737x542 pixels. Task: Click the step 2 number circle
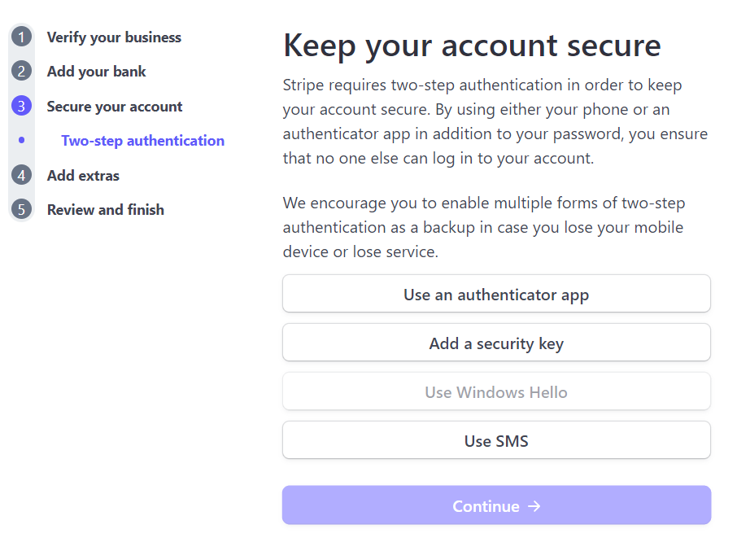tap(22, 71)
